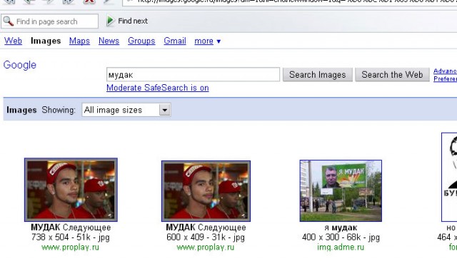Image resolution: width=457 pixels, height=261 pixels.
Task: Open the 738 x 504 red cap thumbnail
Action: [71, 190]
